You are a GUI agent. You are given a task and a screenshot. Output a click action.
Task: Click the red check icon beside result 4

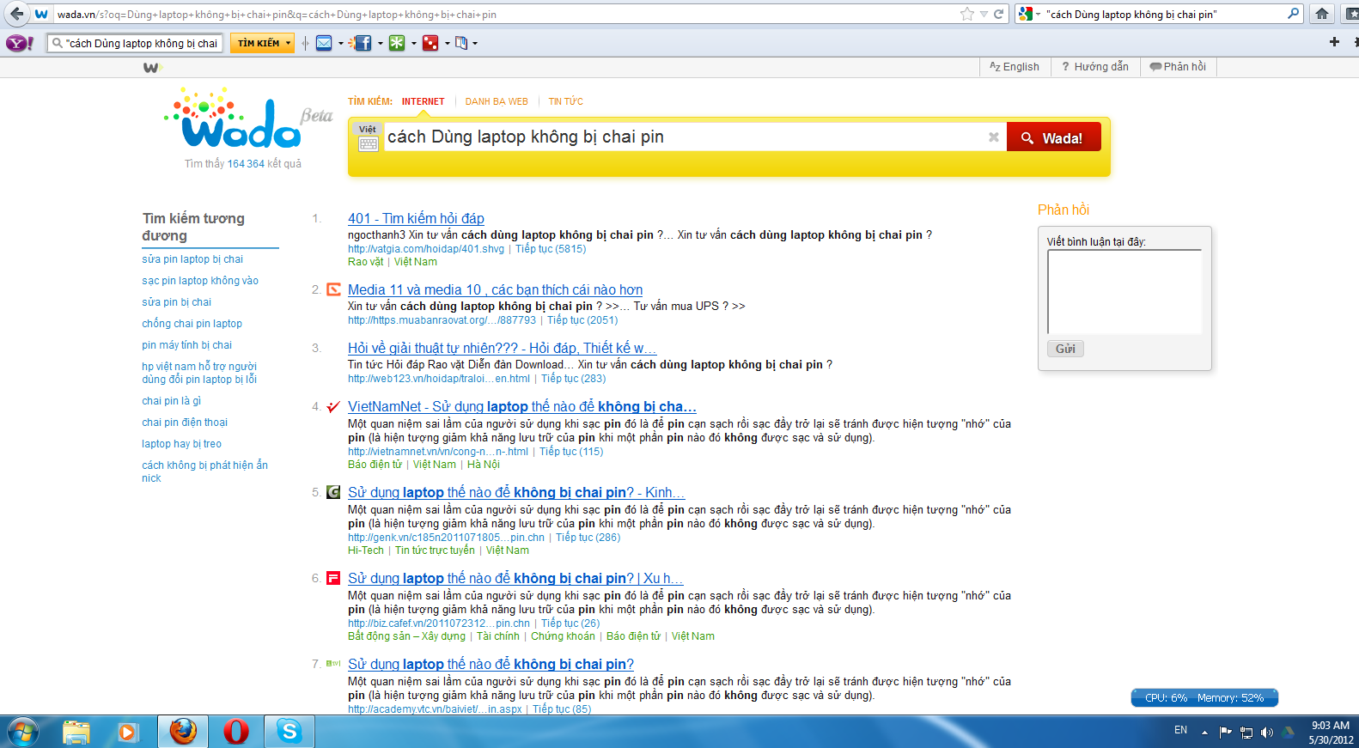[334, 406]
